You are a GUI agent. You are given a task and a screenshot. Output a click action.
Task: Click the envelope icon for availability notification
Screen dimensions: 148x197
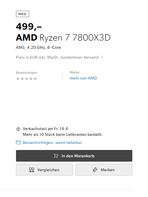click(x=18, y=142)
